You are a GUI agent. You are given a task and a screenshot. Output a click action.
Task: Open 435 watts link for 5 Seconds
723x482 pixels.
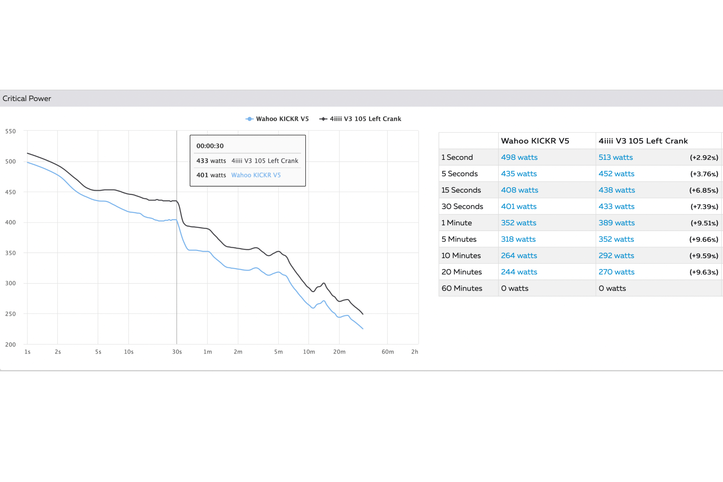pos(519,174)
